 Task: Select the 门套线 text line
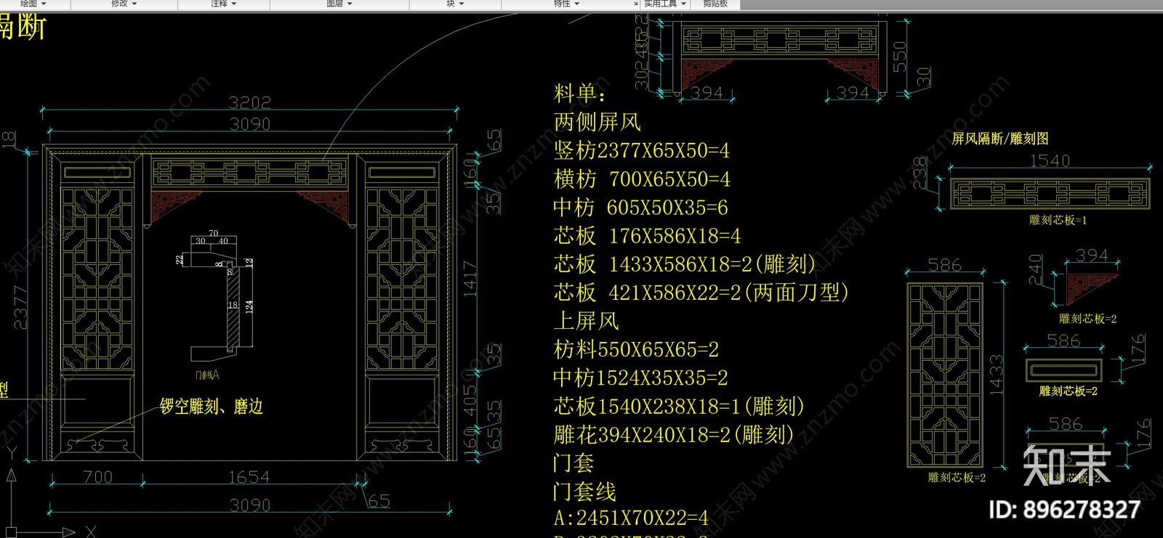[584, 491]
